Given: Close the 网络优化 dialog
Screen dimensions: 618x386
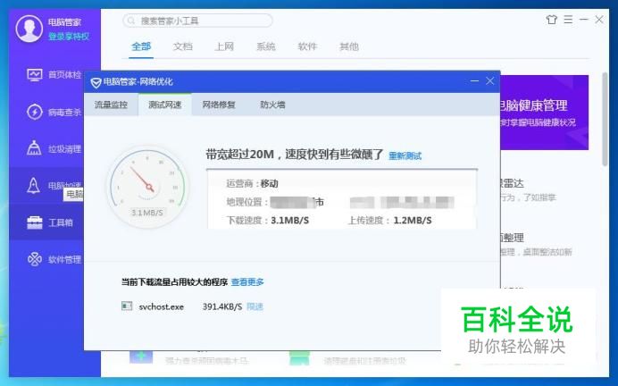Looking at the screenshot, I should tap(489, 80).
